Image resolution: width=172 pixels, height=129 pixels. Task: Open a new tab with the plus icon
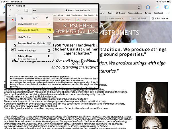[x=157, y=7]
